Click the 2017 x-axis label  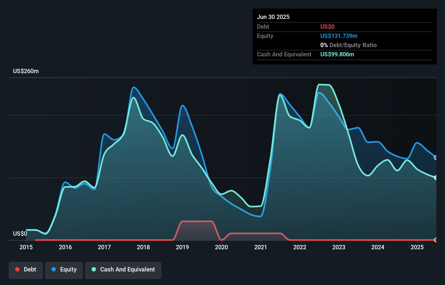click(x=104, y=247)
